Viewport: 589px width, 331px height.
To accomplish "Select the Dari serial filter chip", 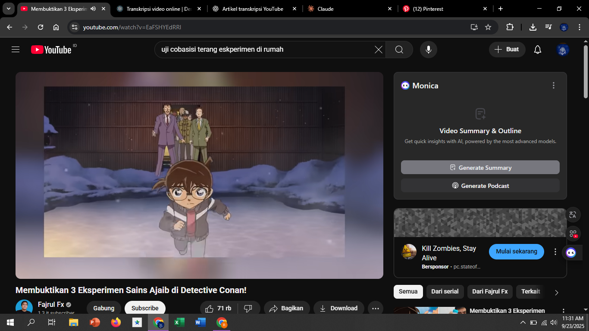I will [x=445, y=291].
